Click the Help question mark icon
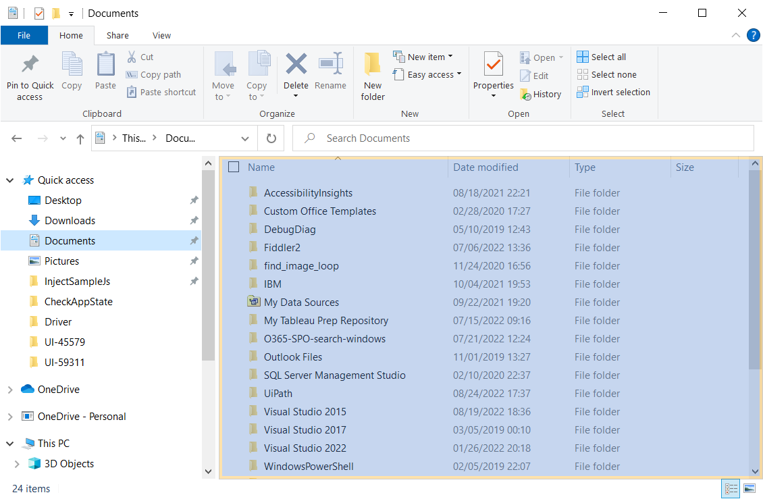The height and width of the screenshot is (499, 763). 754,35
